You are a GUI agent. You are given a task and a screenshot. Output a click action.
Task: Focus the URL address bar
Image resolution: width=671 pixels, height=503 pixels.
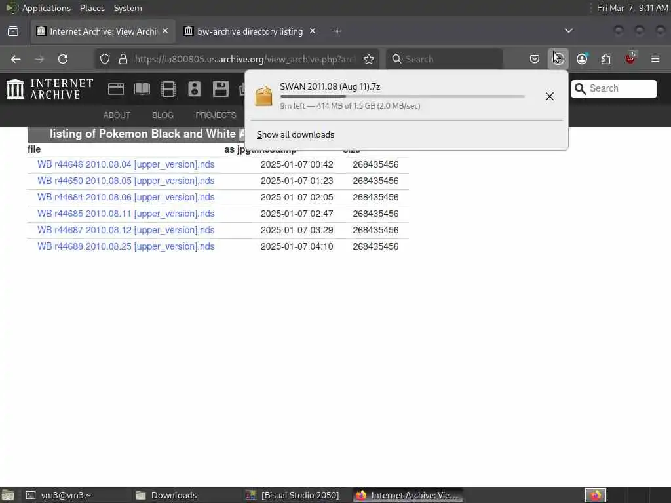[245, 59]
